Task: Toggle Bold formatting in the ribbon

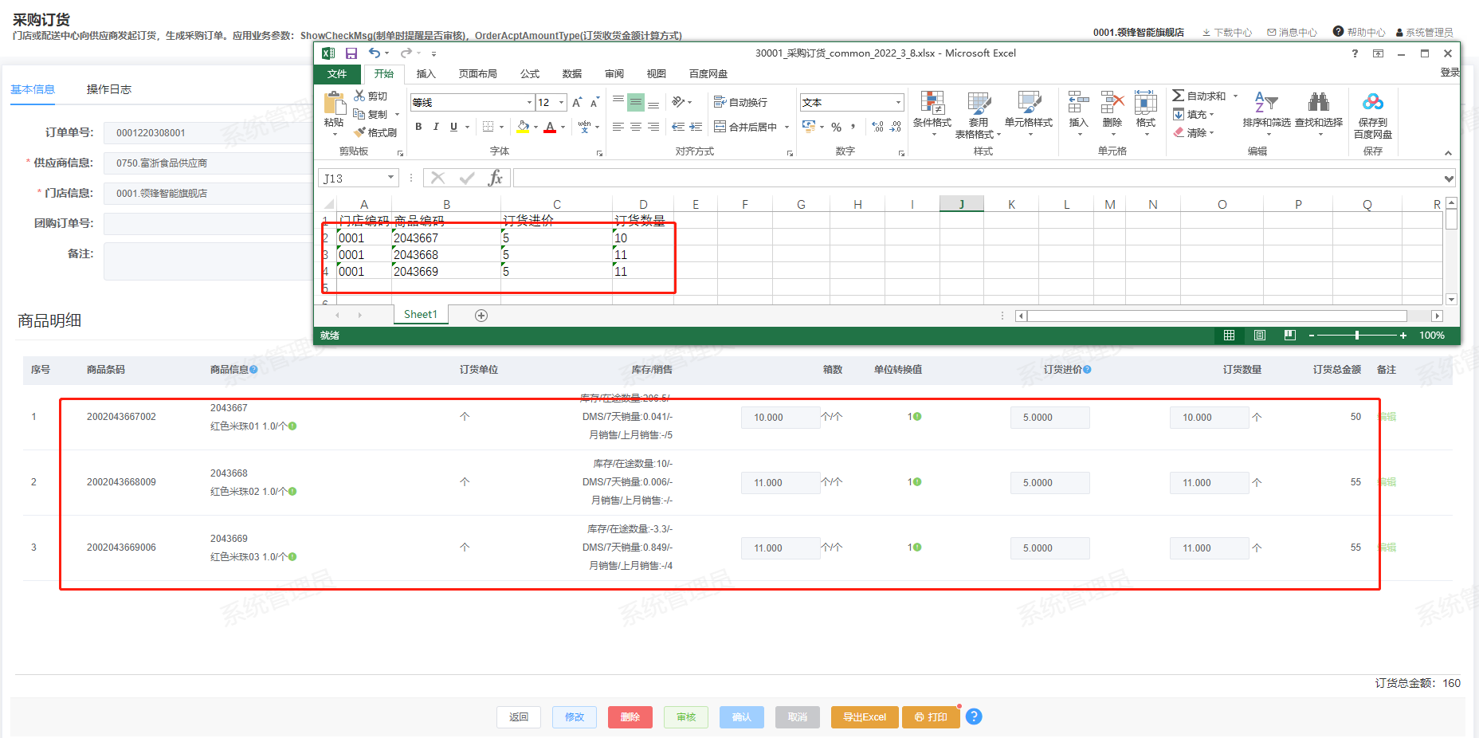Action: click(418, 127)
